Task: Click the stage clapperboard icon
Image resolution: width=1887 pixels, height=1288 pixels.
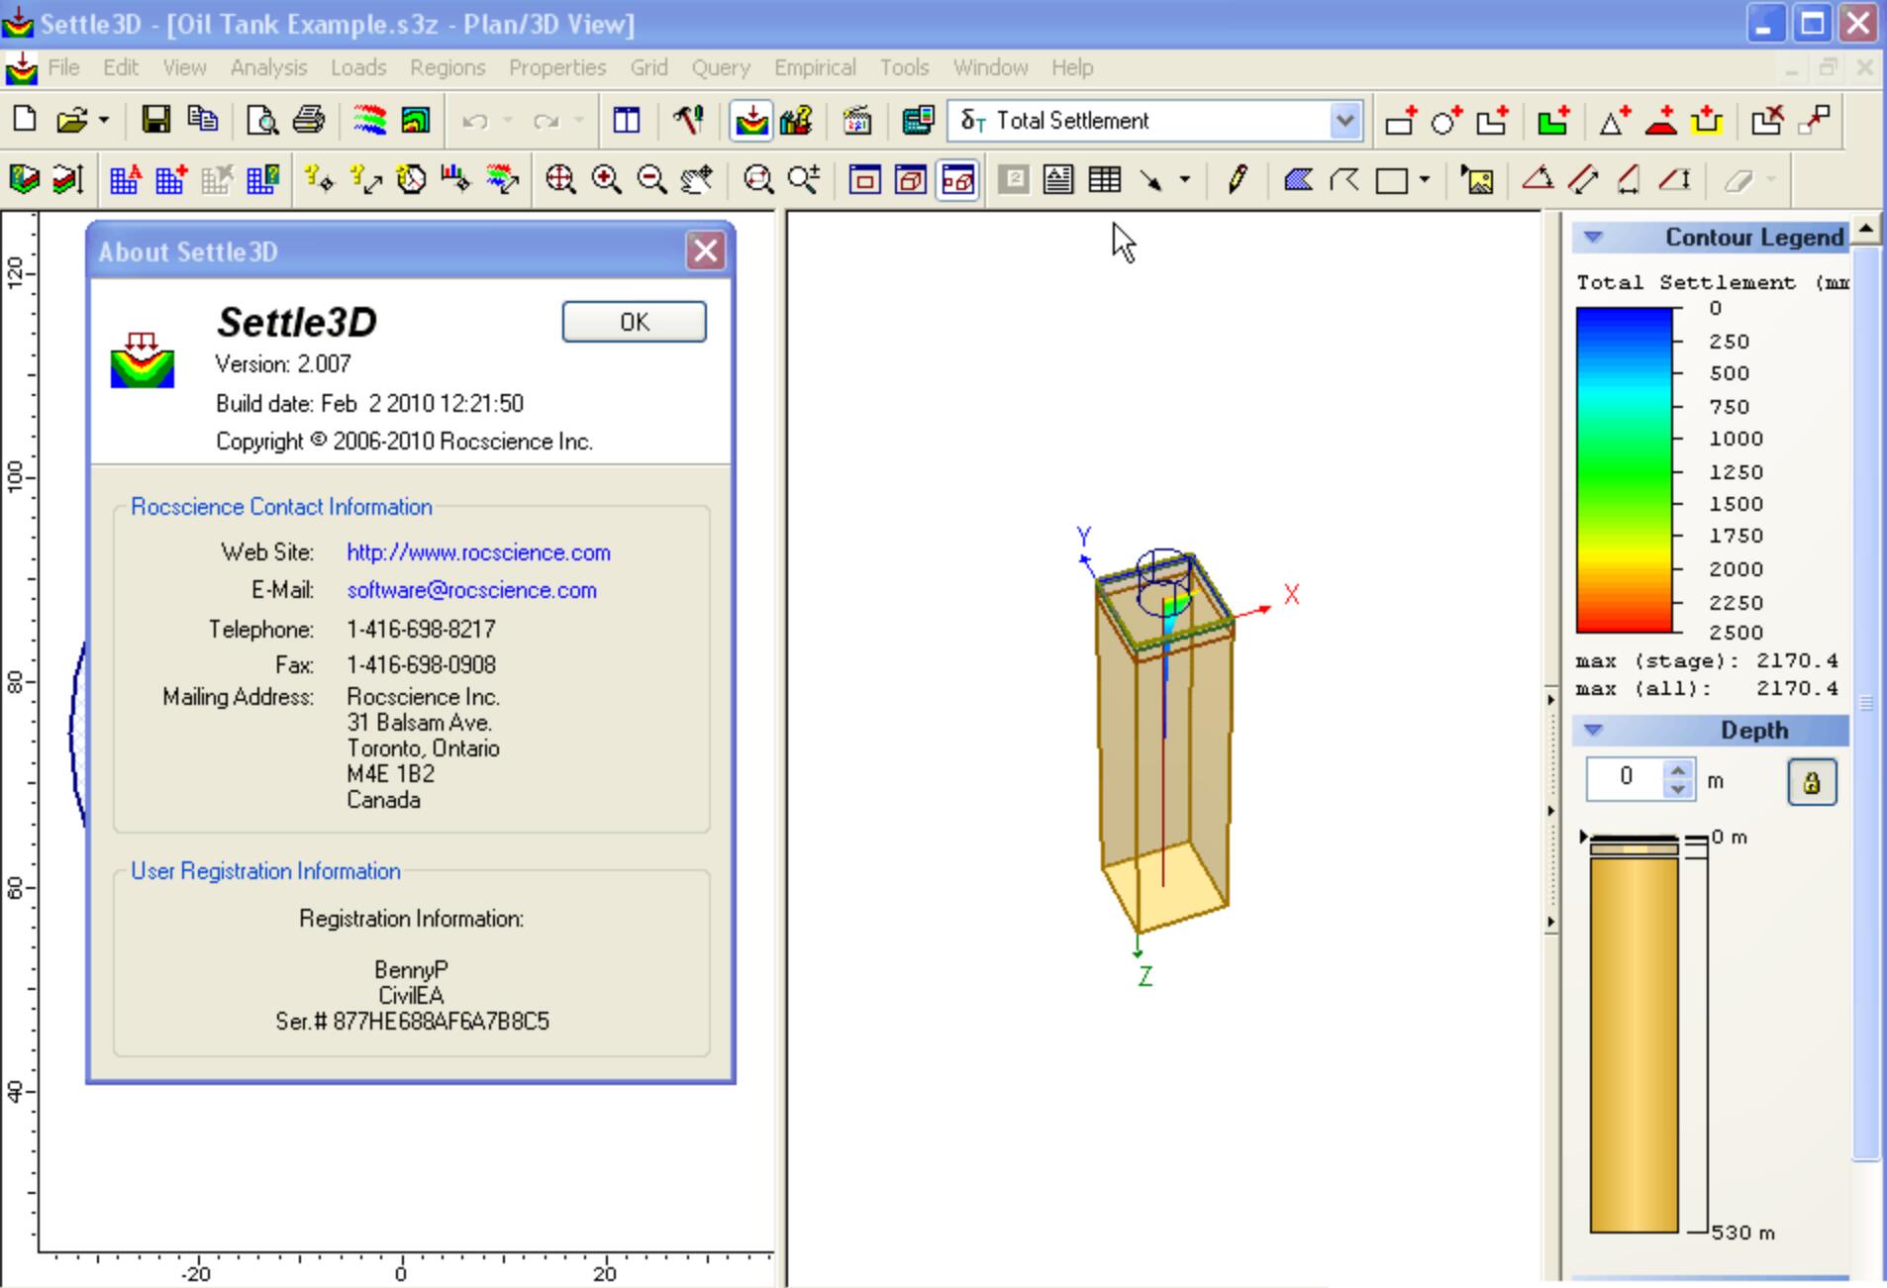Action: 857,121
